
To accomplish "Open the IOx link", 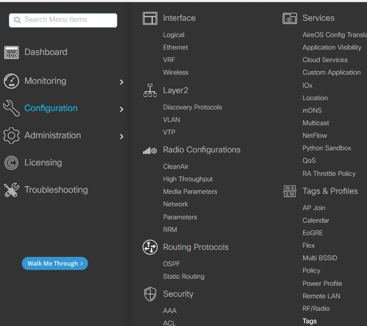I will point(308,85).
